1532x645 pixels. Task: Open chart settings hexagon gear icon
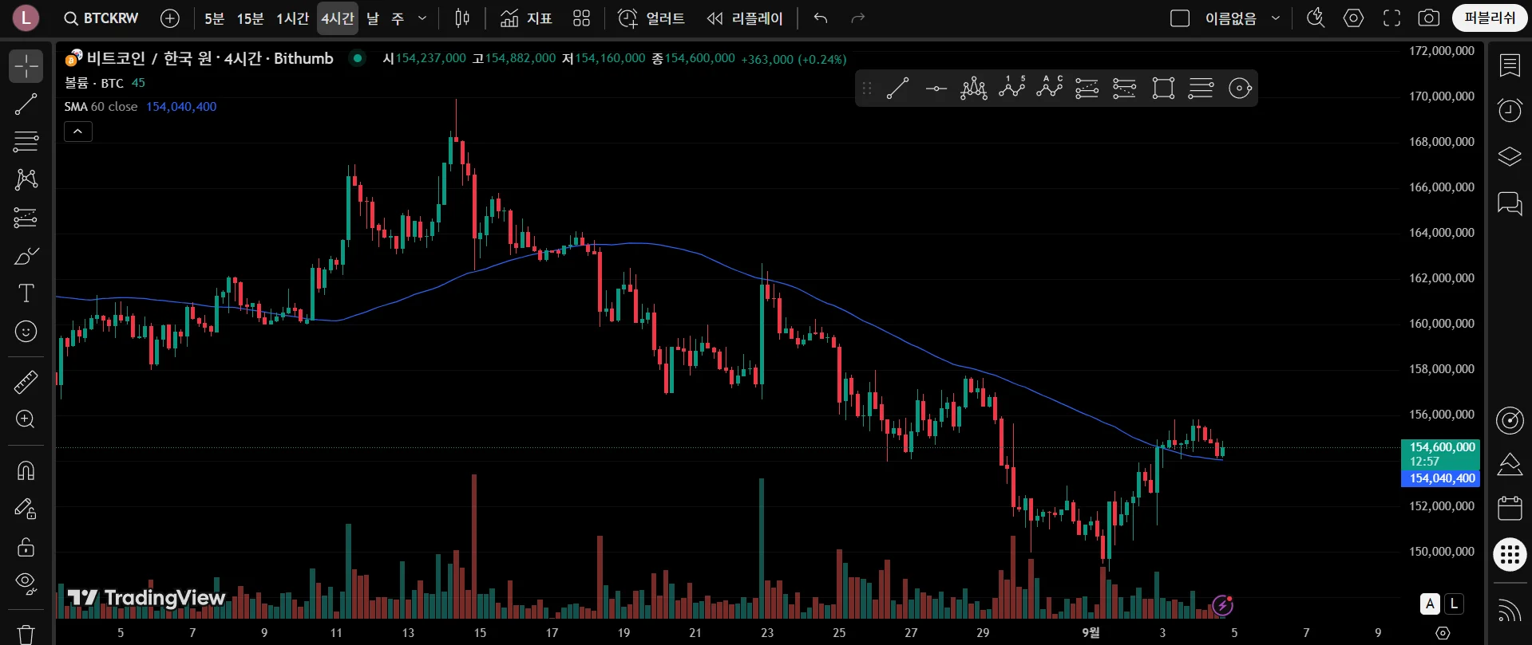coord(1354,18)
